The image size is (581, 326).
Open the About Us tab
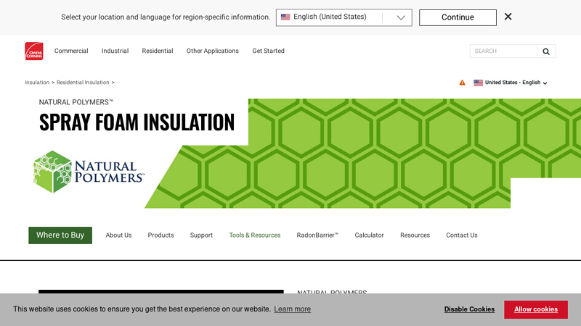click(x=118, y=235)
